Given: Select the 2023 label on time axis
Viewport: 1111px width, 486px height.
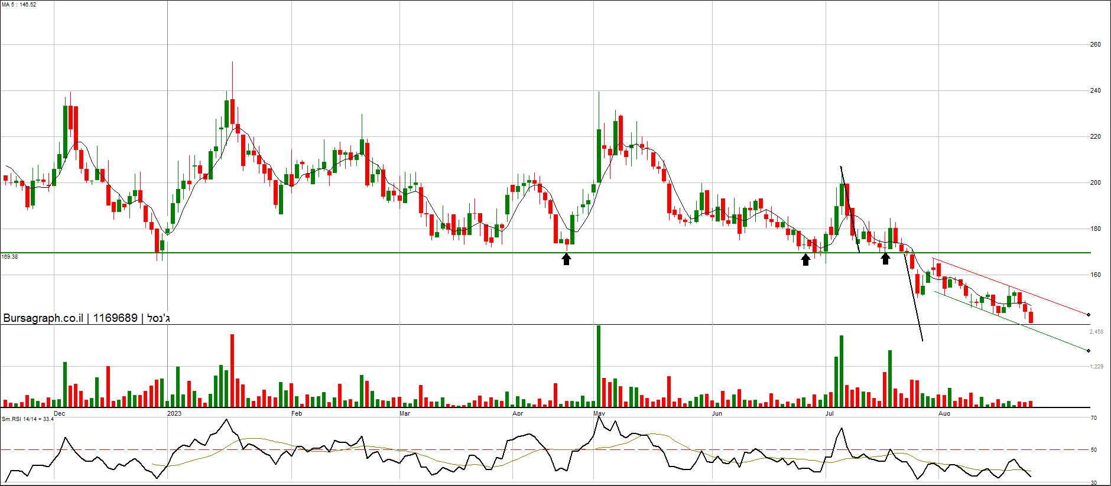Looking at the screenshot, I should pyautogui.click(x=174, y=413).
